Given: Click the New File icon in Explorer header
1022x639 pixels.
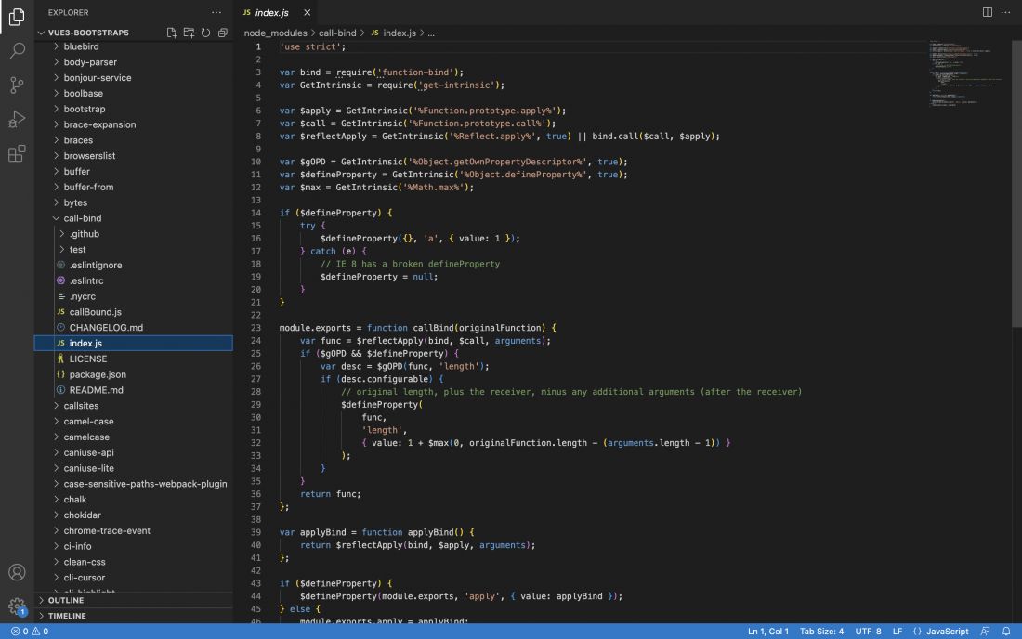Looking at the screenshot, I should pyautogui.click(x=172, y=33).
